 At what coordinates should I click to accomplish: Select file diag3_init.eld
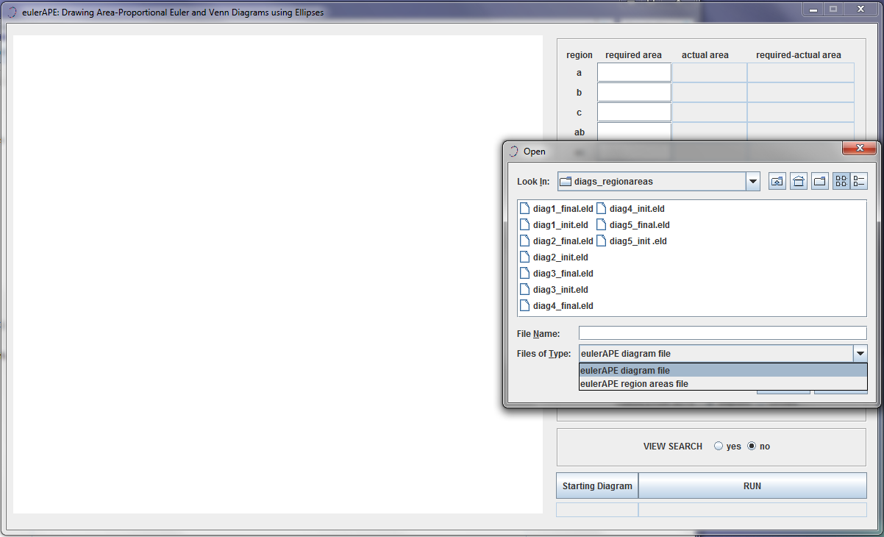click(x=555, y=290)
